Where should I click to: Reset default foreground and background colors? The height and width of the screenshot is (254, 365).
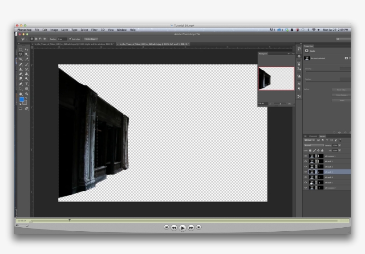point(20,104)
